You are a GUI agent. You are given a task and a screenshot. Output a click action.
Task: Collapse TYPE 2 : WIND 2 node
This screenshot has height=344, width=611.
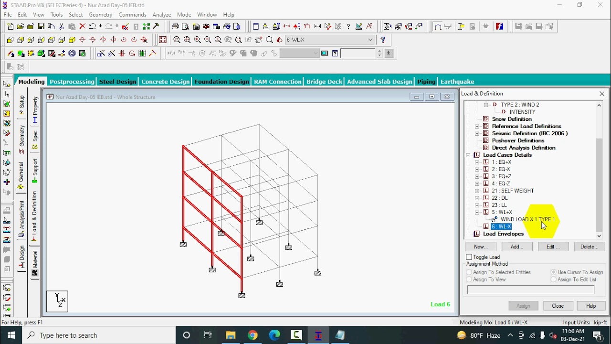pyautogui.click(x=486, y=105)
